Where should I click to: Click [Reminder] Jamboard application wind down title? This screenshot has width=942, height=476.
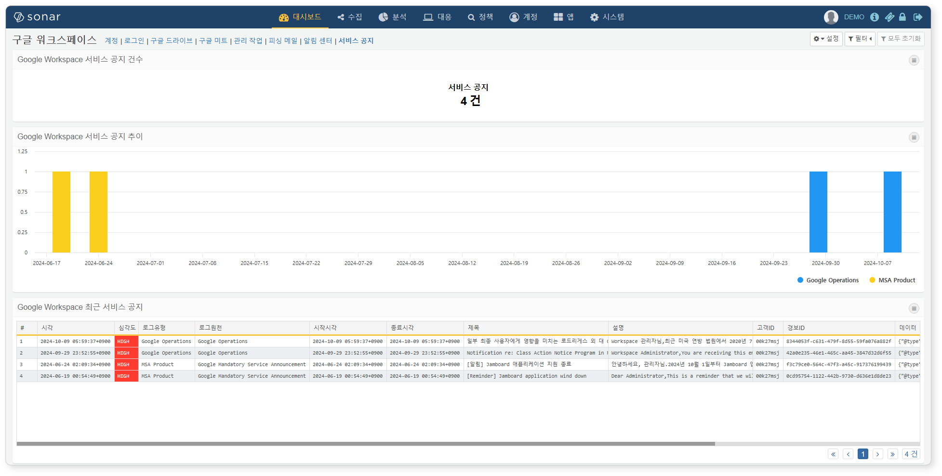coord(526,376)
